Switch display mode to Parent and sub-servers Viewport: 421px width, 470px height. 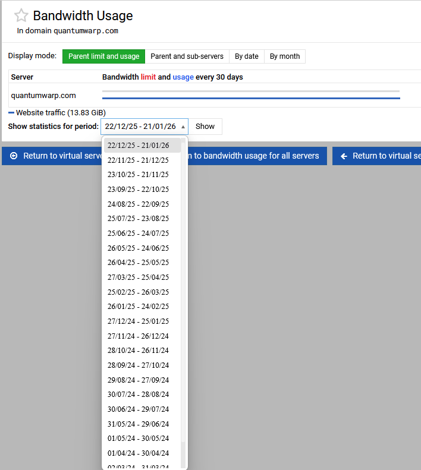coord(187,56)
